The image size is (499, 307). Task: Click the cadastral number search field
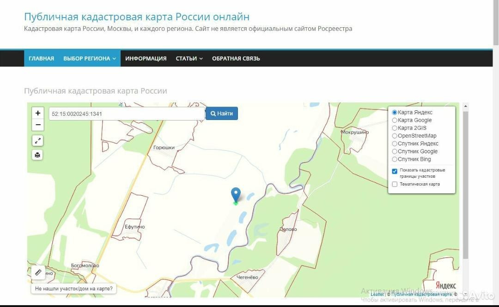pyautogui.click(x=127, y=114)
